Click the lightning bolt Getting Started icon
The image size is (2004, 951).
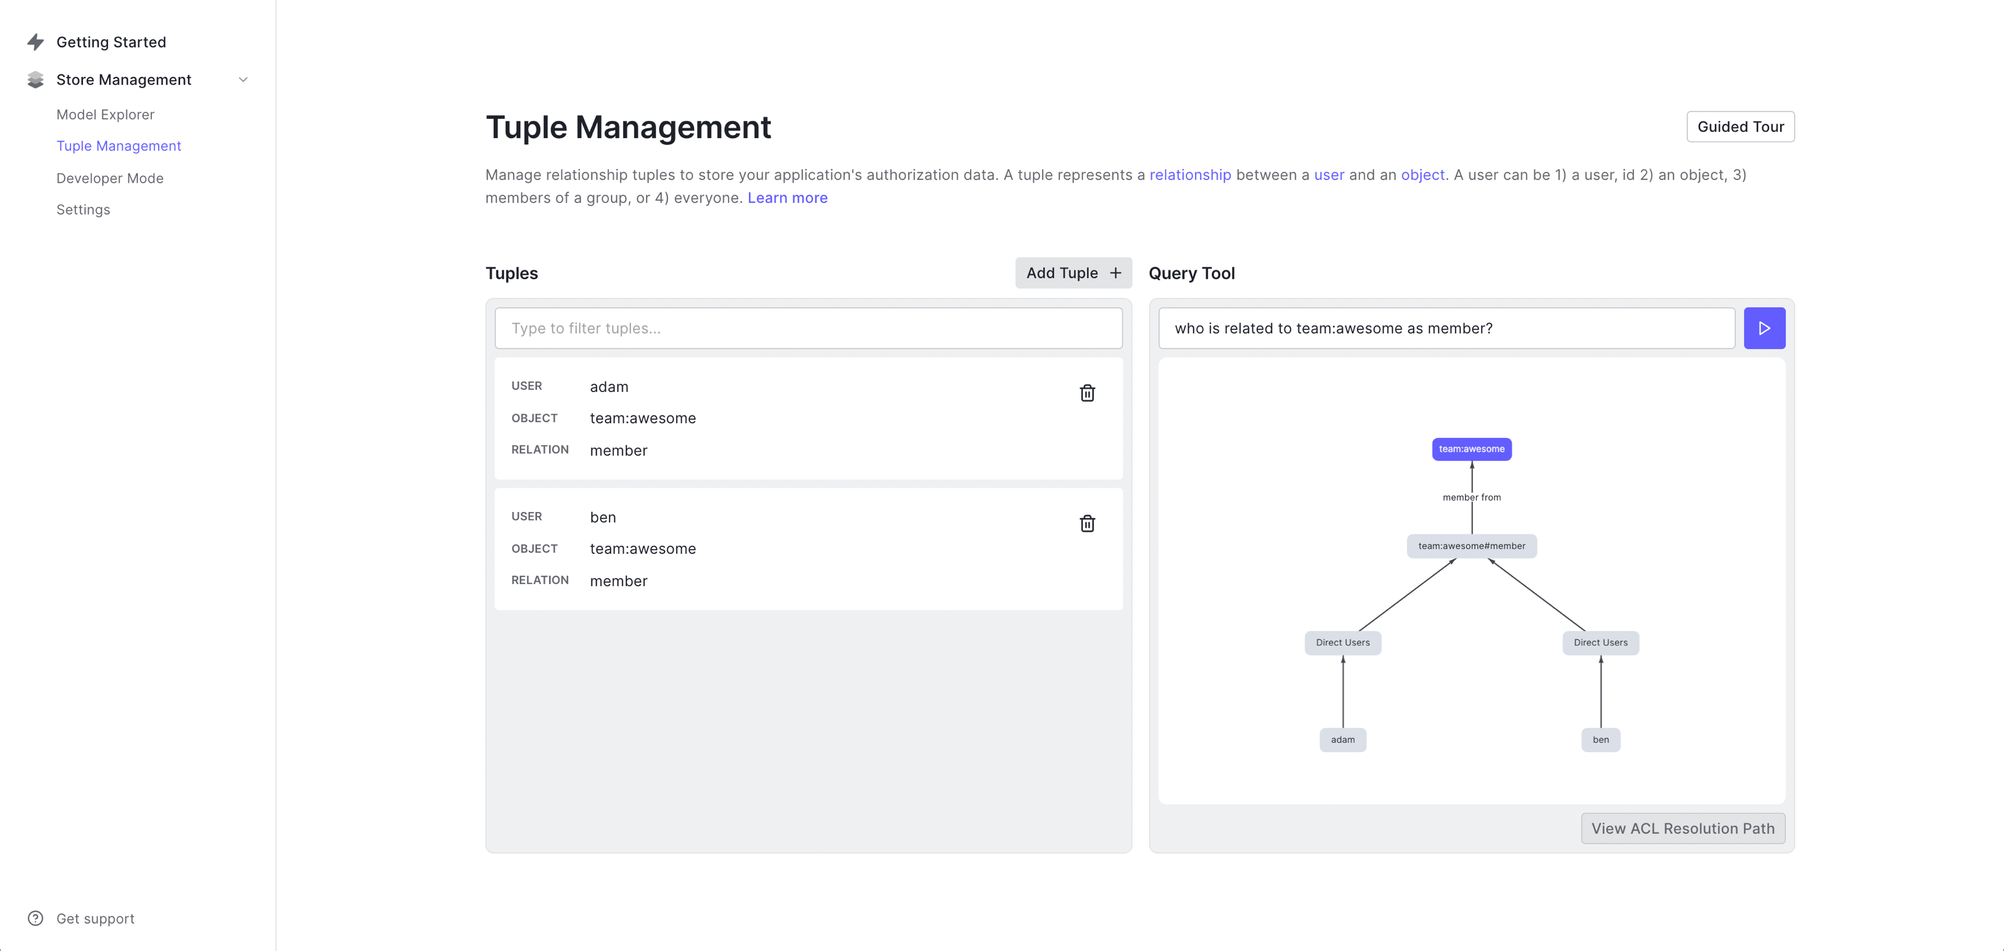[x=36, y=42]
